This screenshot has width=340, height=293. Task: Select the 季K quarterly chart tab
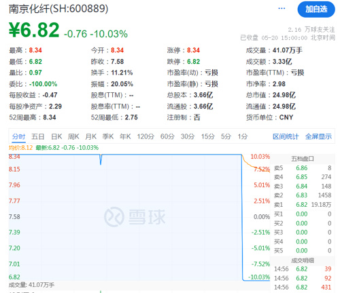[x=108, y=136]
